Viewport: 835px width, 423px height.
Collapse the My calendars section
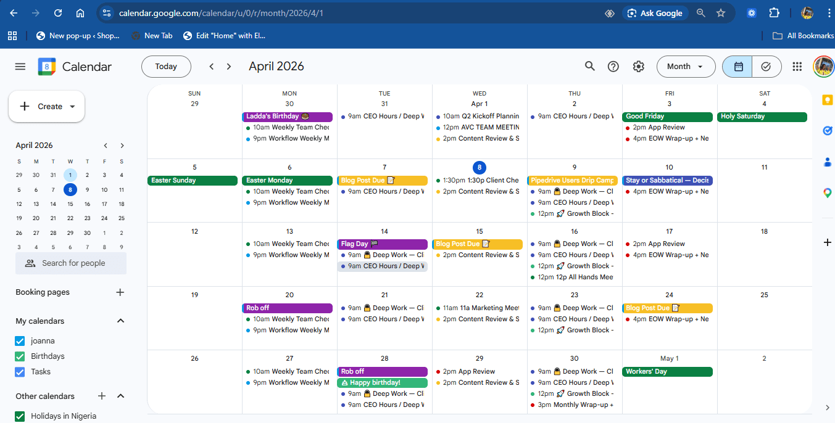click(x=121, y=321)
